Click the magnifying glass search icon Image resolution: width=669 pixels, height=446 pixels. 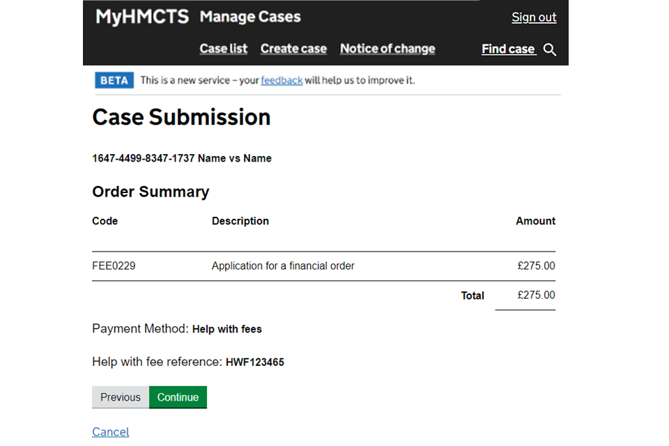coord(550,49)
